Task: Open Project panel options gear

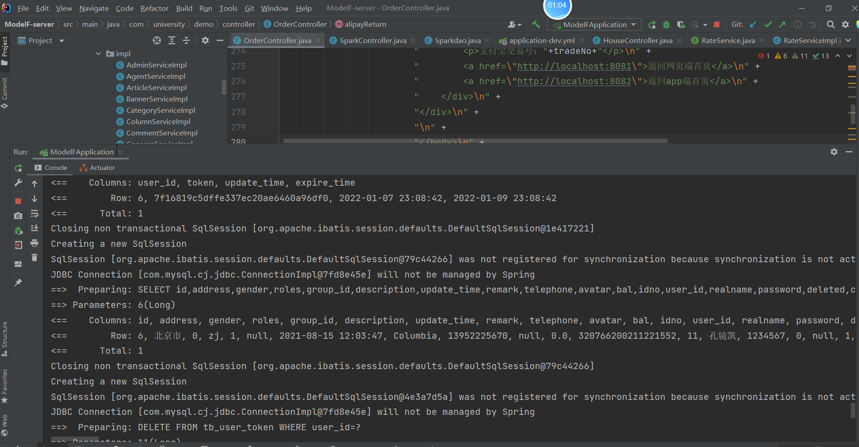Action: (205, 40)
